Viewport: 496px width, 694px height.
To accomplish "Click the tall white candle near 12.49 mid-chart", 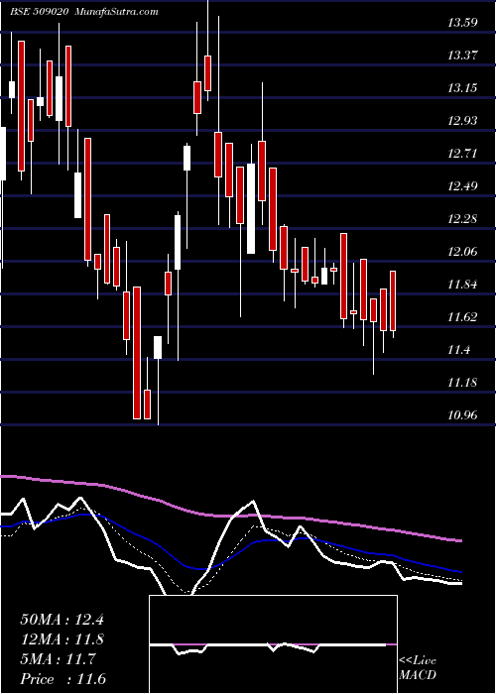I will point(251,208).
